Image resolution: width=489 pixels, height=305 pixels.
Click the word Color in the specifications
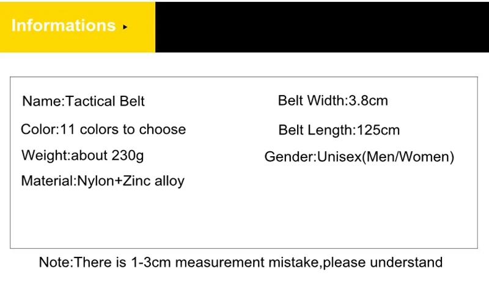point(38,129)
